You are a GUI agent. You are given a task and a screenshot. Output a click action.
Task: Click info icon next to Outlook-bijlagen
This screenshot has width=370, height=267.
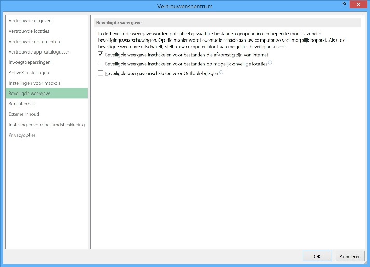[x=222, y=73]
